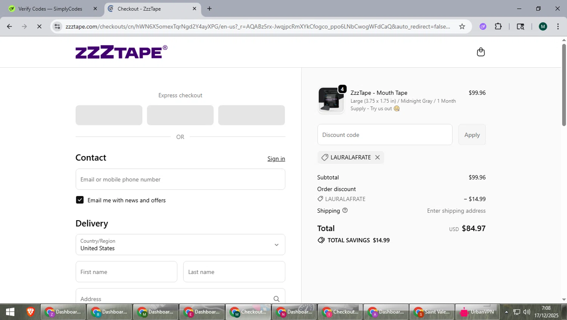Bookmark this page with the star icon
Screen dimensions: 567x320
pos(462,26)
